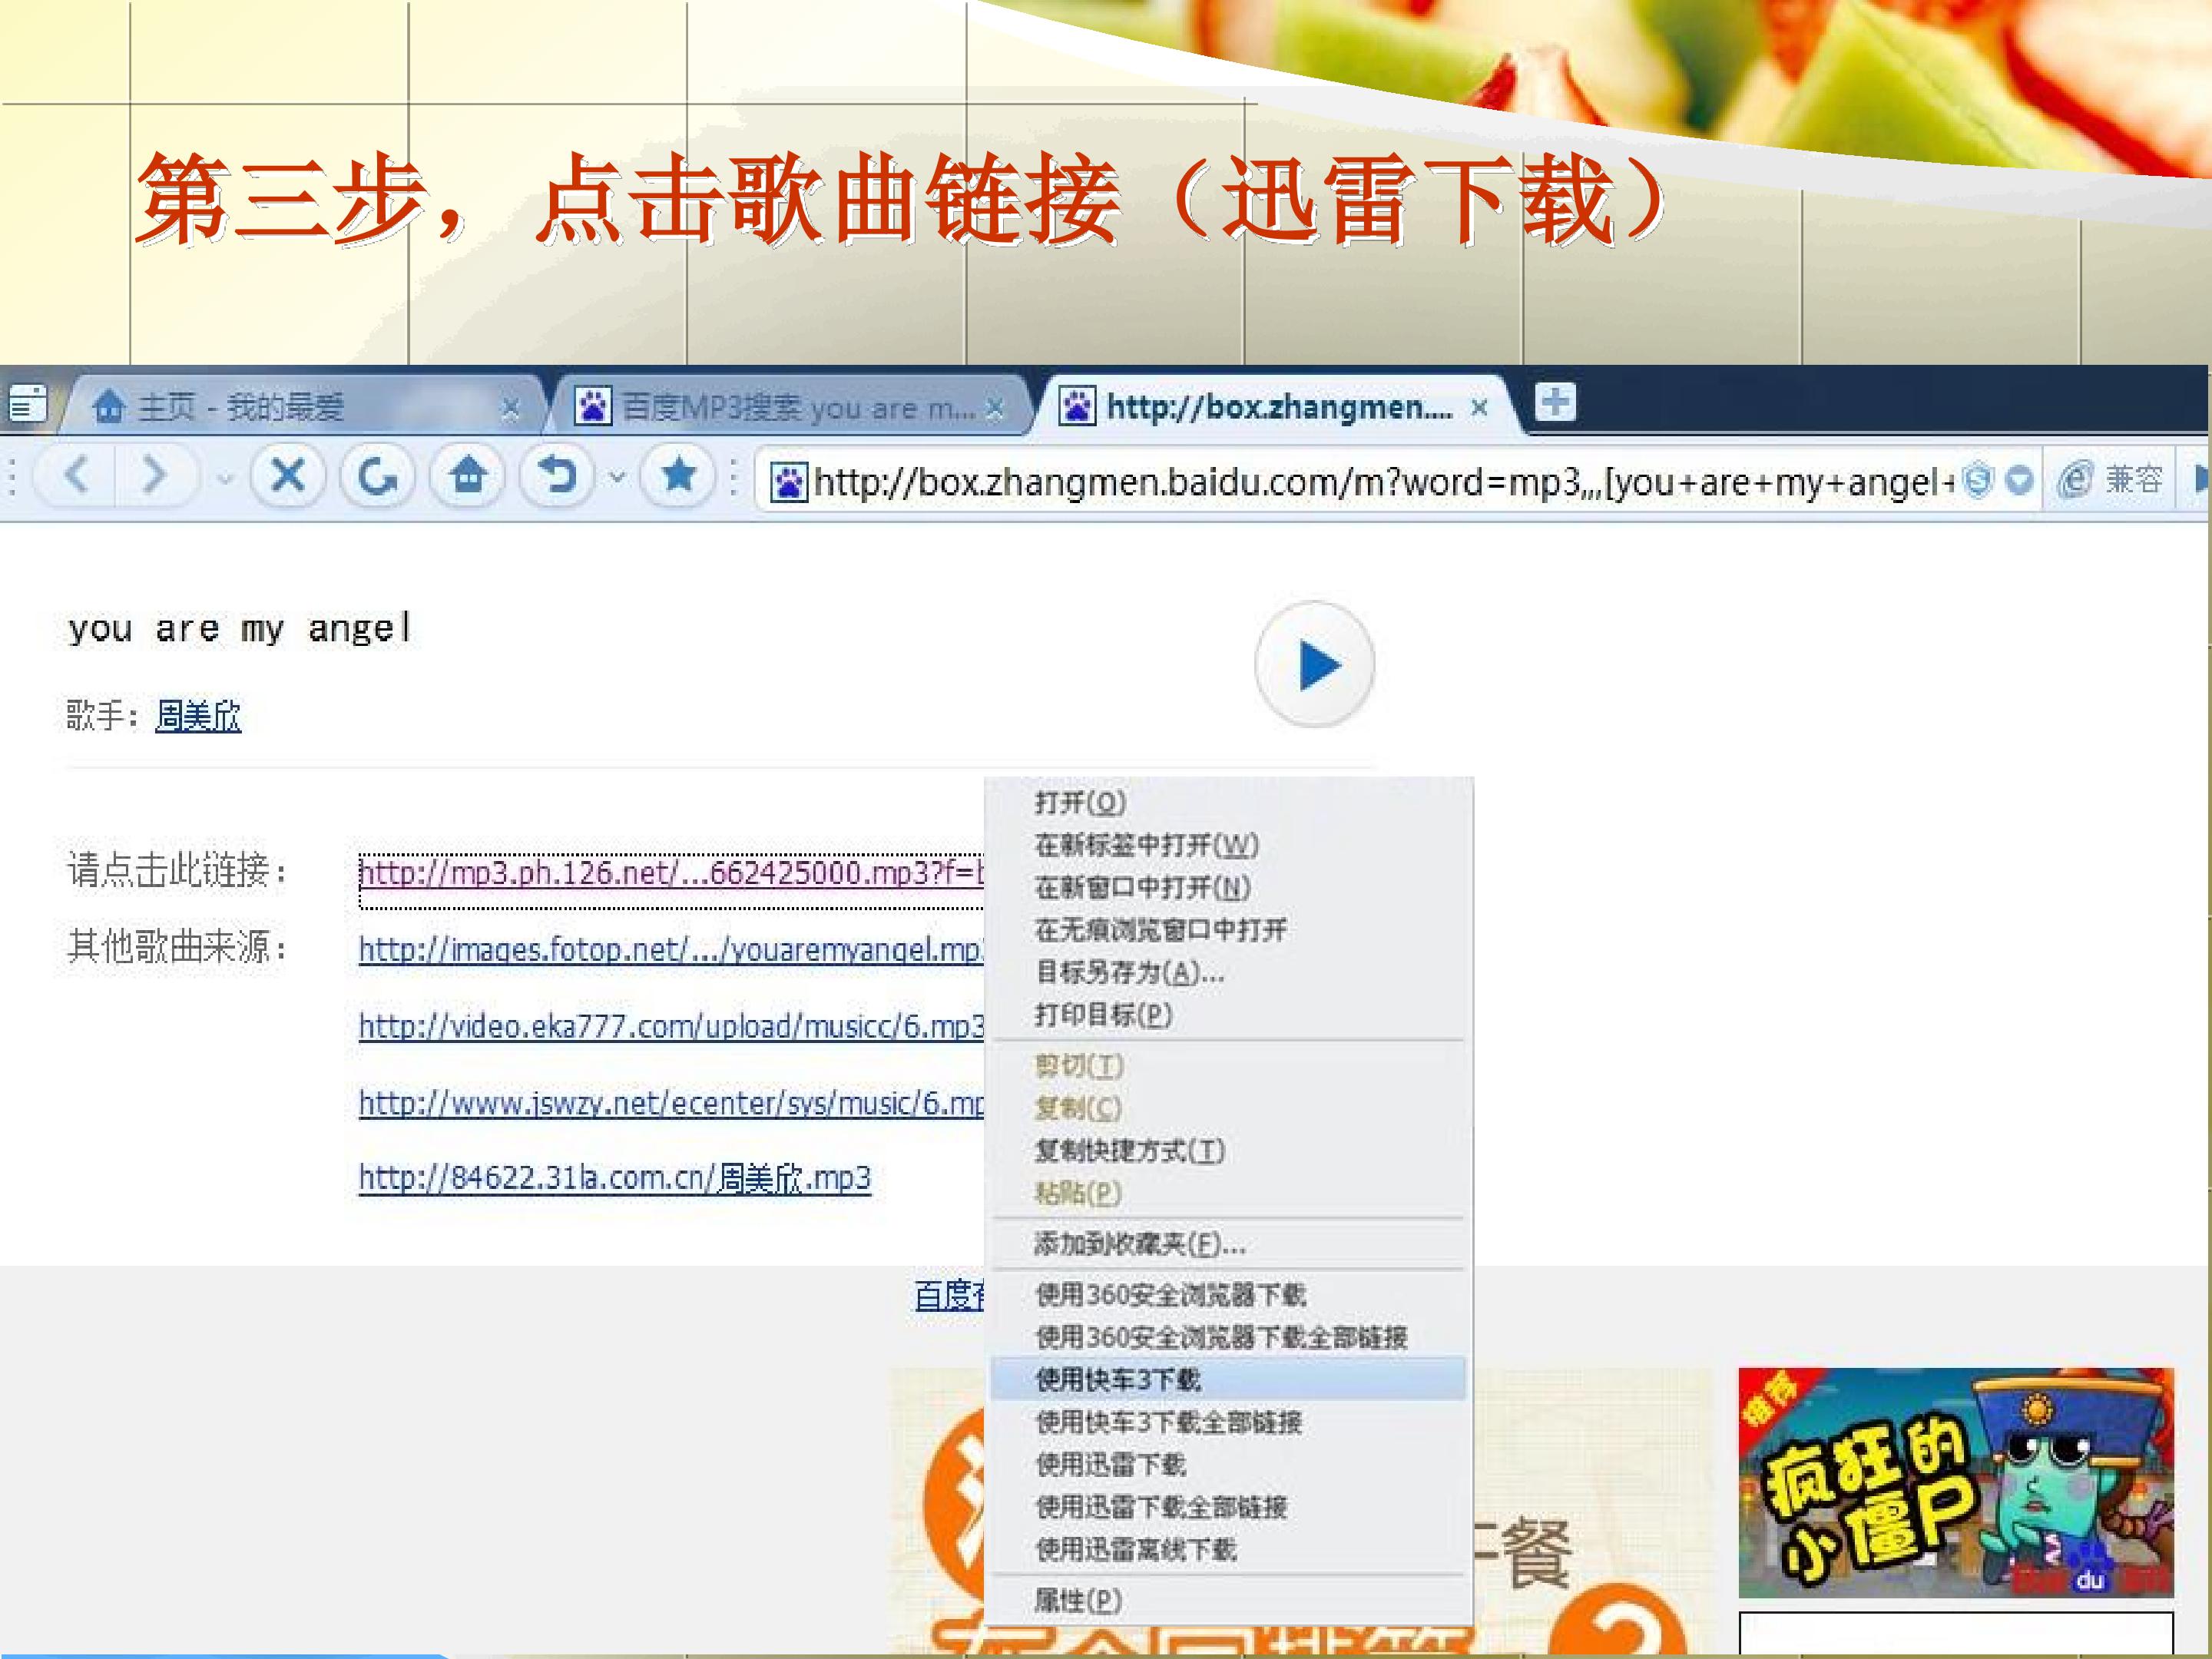The image size is (2212, 1659).
Task: Choose 使用360安全浏览器下载全部链接 menu item
Action: pyautogui.click(x=1229, y=1337)
